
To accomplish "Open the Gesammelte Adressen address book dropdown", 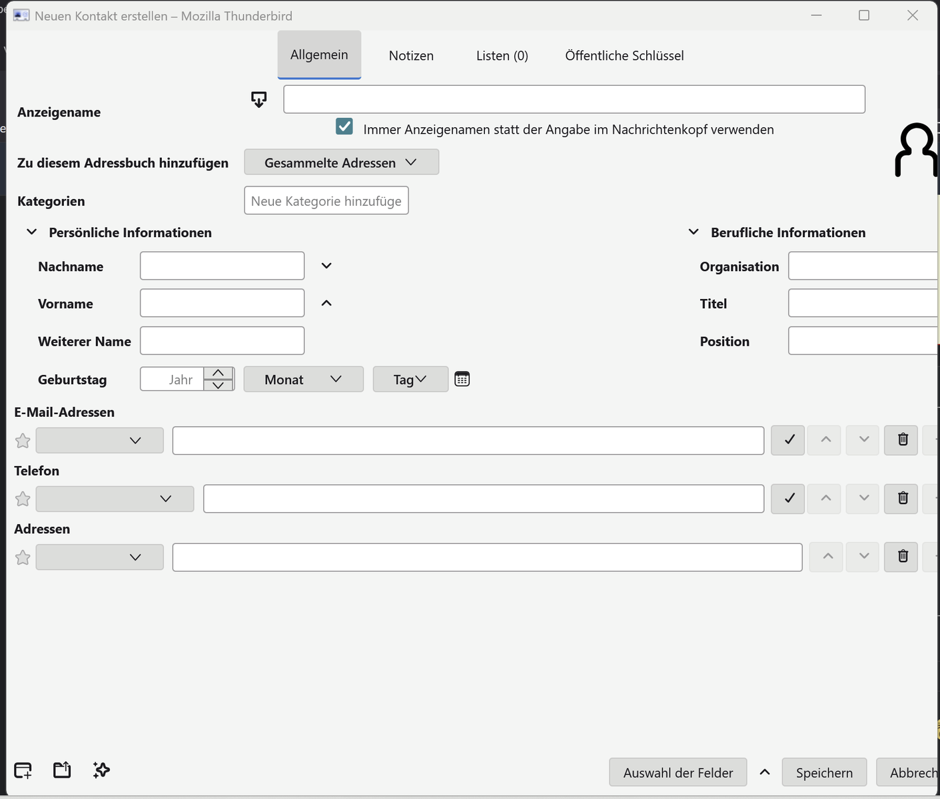I will point(341,162).
